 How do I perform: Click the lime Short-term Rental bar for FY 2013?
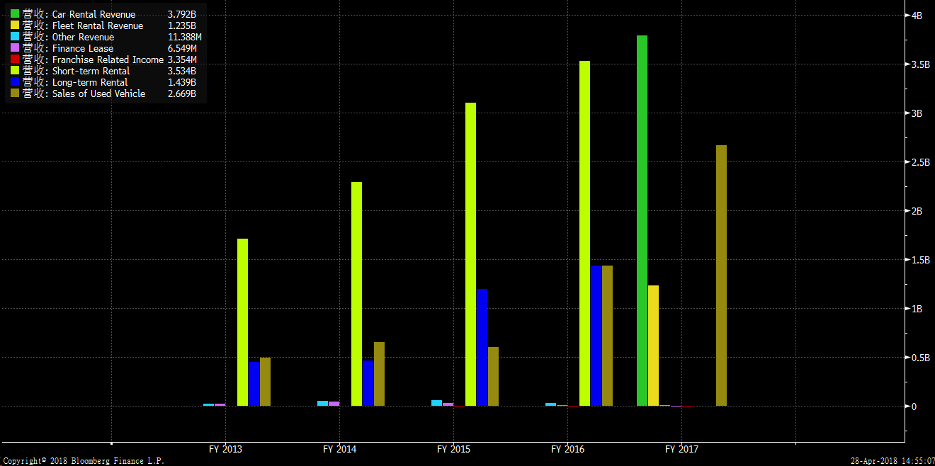click(242, 322)
